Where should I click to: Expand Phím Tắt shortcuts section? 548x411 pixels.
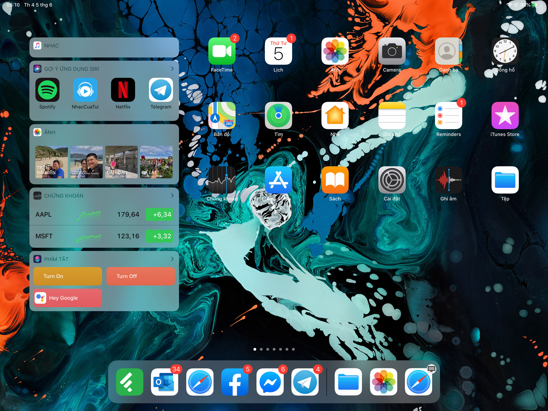173,259
